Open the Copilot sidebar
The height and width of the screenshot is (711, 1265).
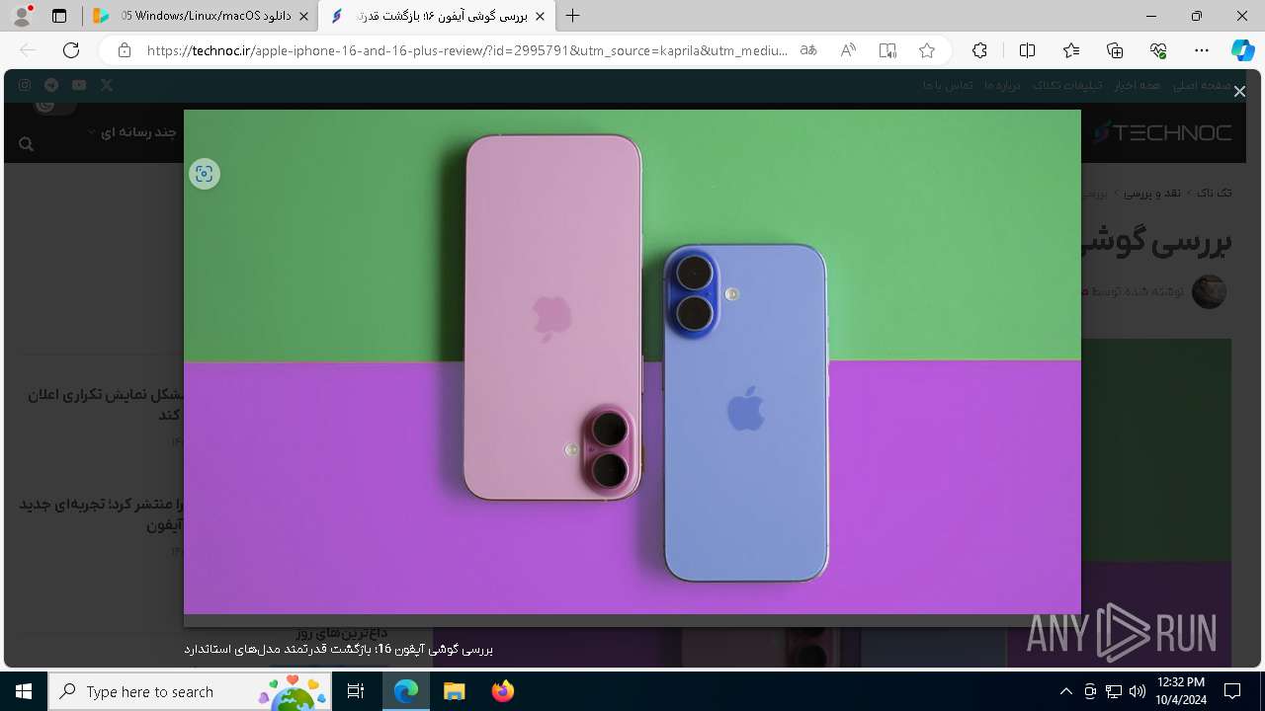pyautogui.click(x=1242, y=50)
